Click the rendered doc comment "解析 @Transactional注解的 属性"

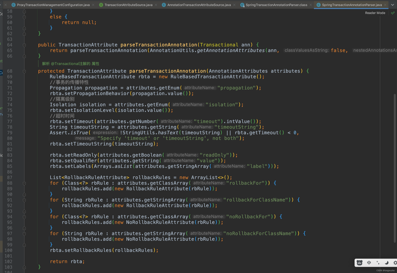click(x=71, y=64)
